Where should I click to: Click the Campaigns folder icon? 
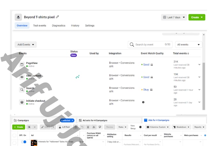pyautogui.click(x=15, y=121)
